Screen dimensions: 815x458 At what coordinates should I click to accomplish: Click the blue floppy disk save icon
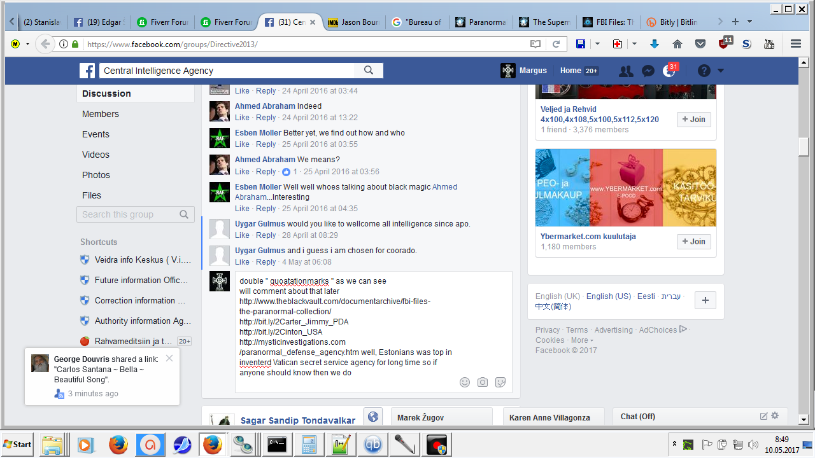581,44
